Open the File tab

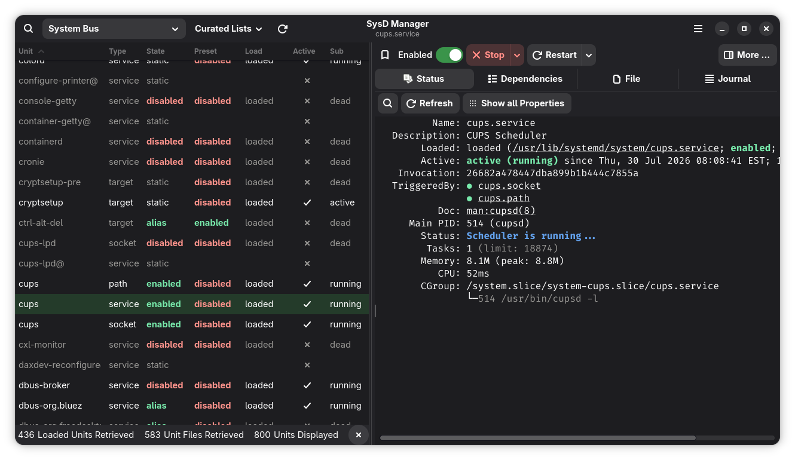[626, 79]
